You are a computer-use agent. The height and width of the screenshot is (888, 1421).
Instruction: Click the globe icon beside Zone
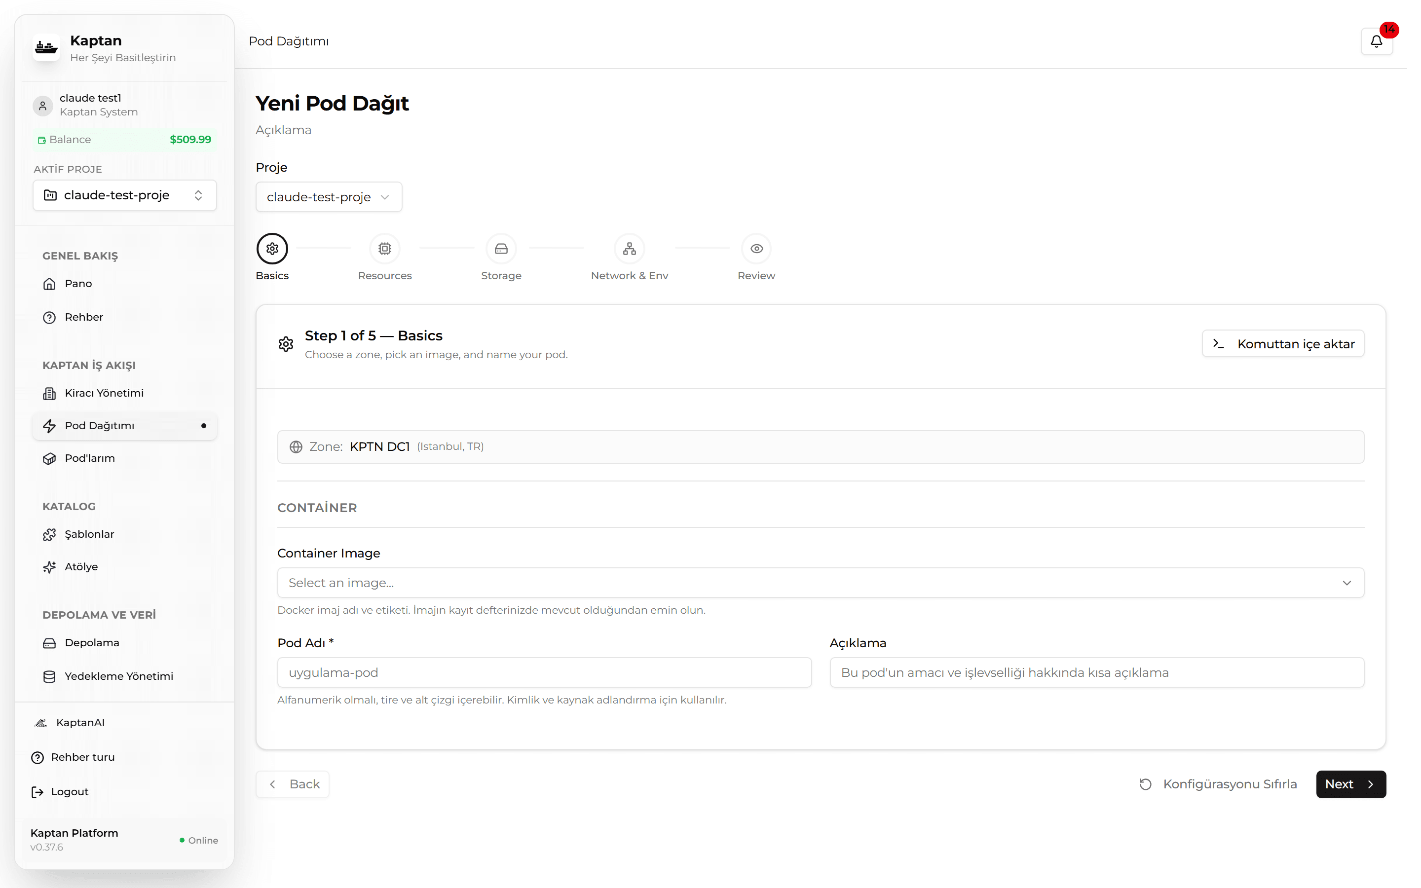296,447
